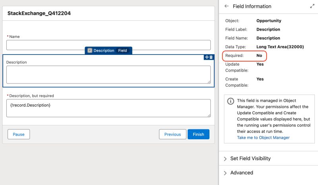Click into the Name input field

tap(108, 45)
